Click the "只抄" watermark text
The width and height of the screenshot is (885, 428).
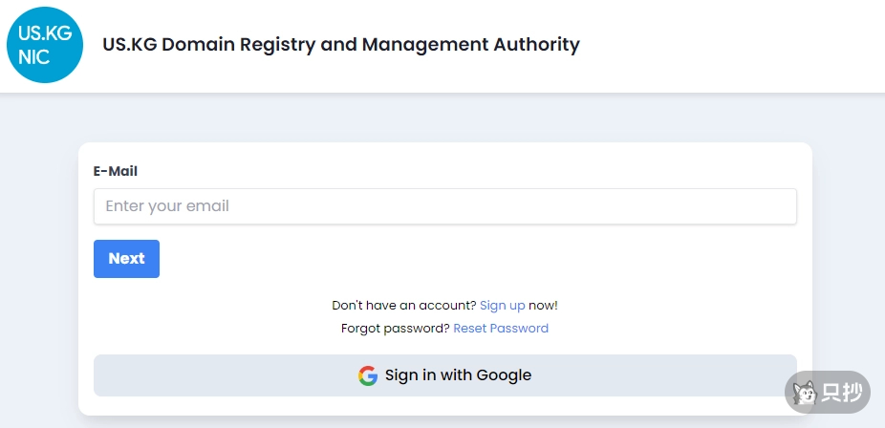pos(841,393)
